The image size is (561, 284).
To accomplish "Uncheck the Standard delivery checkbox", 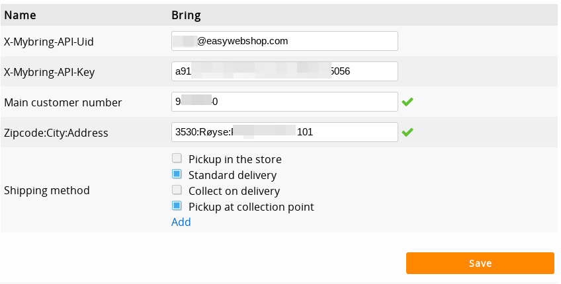I will [177, 174].
